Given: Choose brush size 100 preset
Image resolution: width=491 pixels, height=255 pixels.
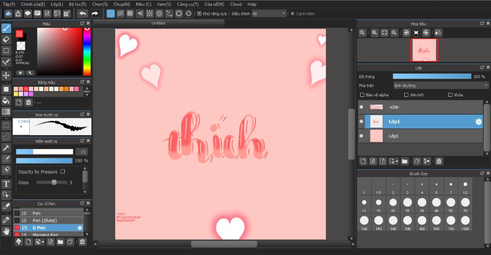Looking at the screenshot, I should point(364,220).
